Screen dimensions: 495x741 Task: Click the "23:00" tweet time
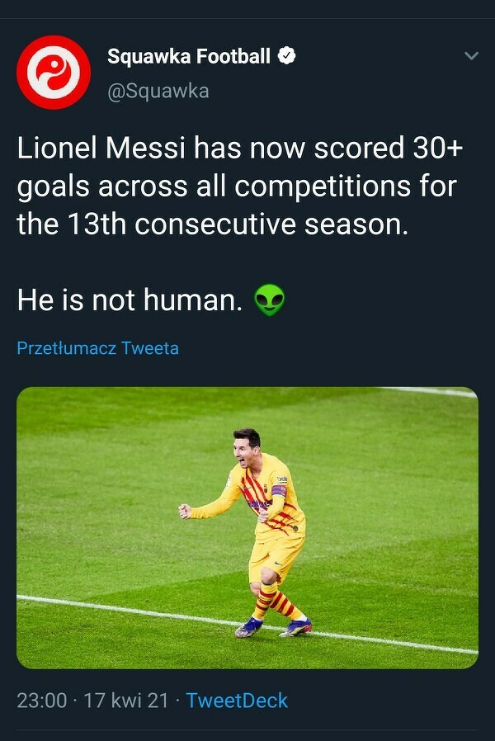pos(41,701)
